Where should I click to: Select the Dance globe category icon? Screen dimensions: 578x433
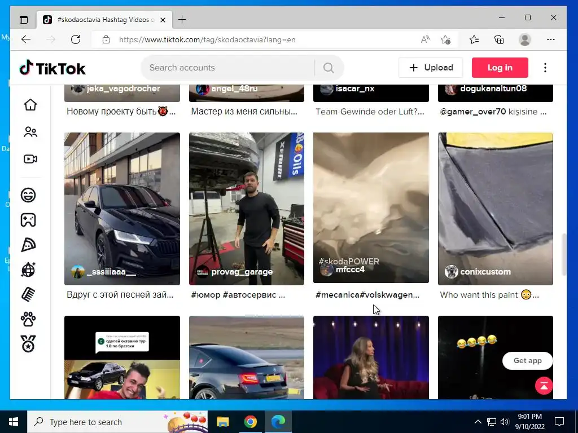tap(28, 269)
